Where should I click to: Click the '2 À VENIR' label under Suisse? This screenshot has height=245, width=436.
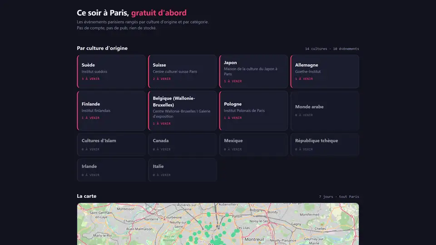(162, 78)
